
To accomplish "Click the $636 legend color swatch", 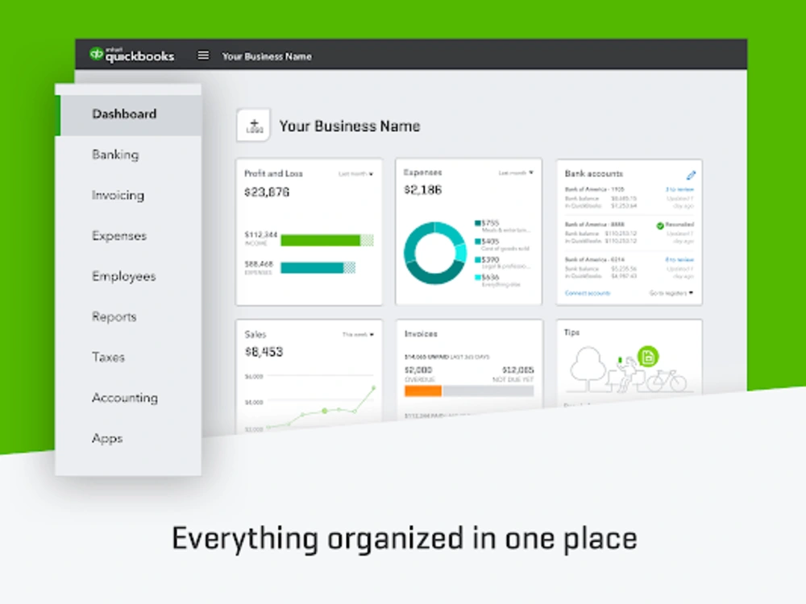I will [x=477, y=277].
